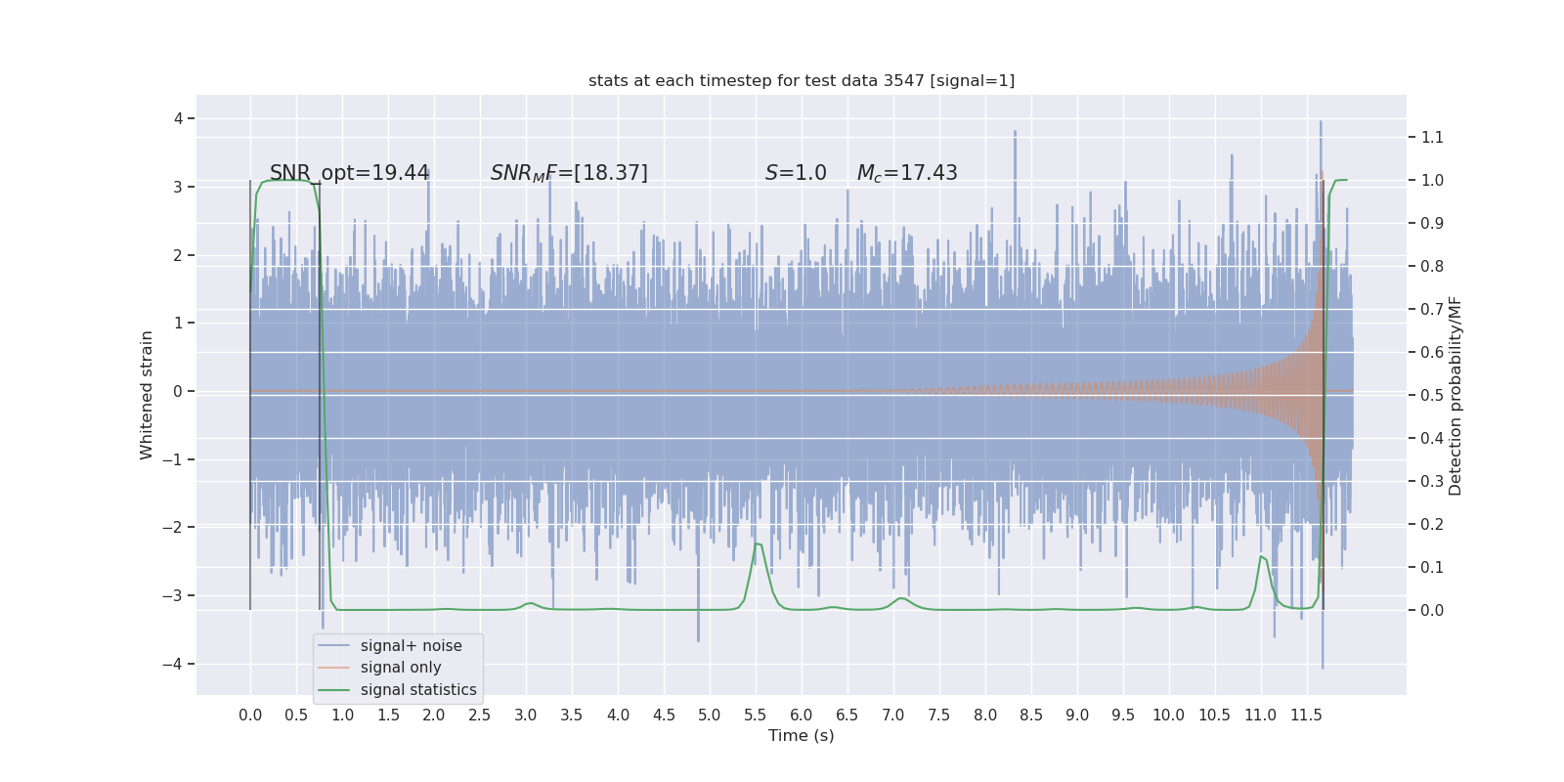Click the green 'signal statistics' legend line
Screen dimensions: 1564x782
[333, 690]
